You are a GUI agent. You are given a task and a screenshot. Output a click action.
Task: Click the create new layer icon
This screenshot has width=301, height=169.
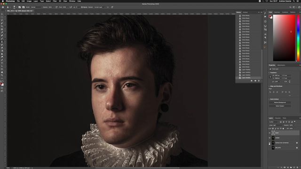click(294, 168)
